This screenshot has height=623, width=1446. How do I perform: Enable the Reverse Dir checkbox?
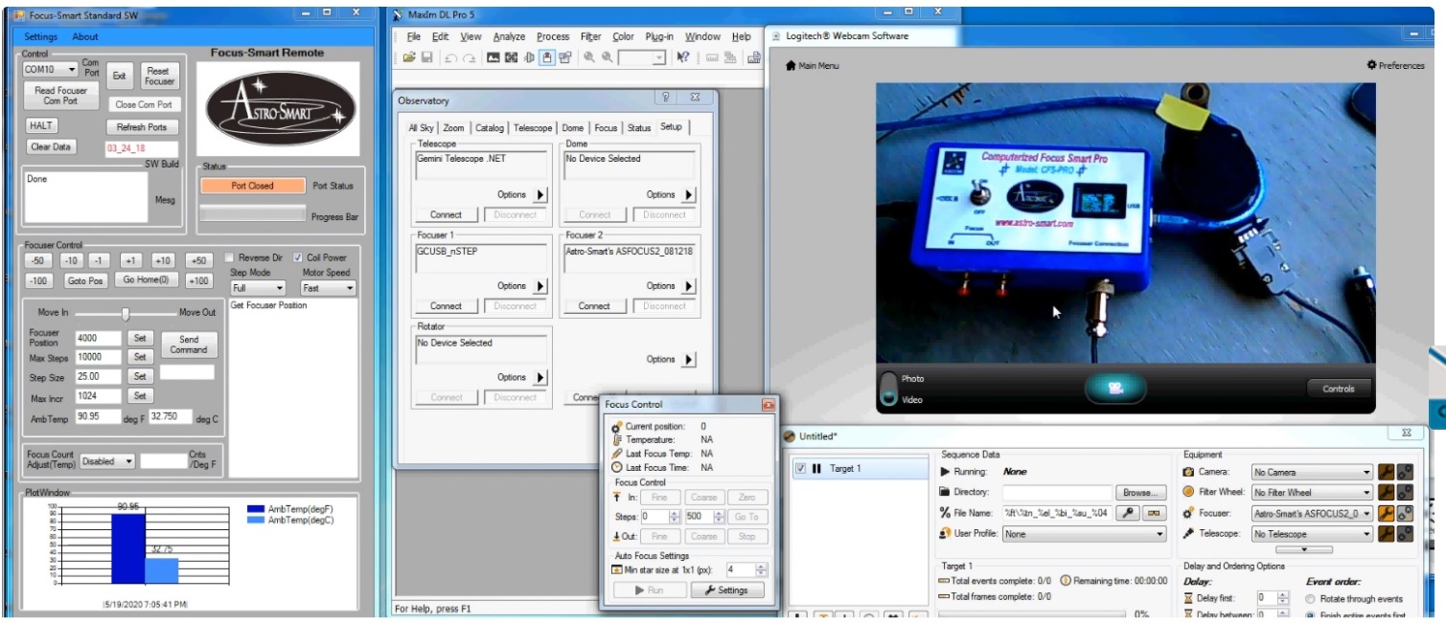tap(230, 257)
